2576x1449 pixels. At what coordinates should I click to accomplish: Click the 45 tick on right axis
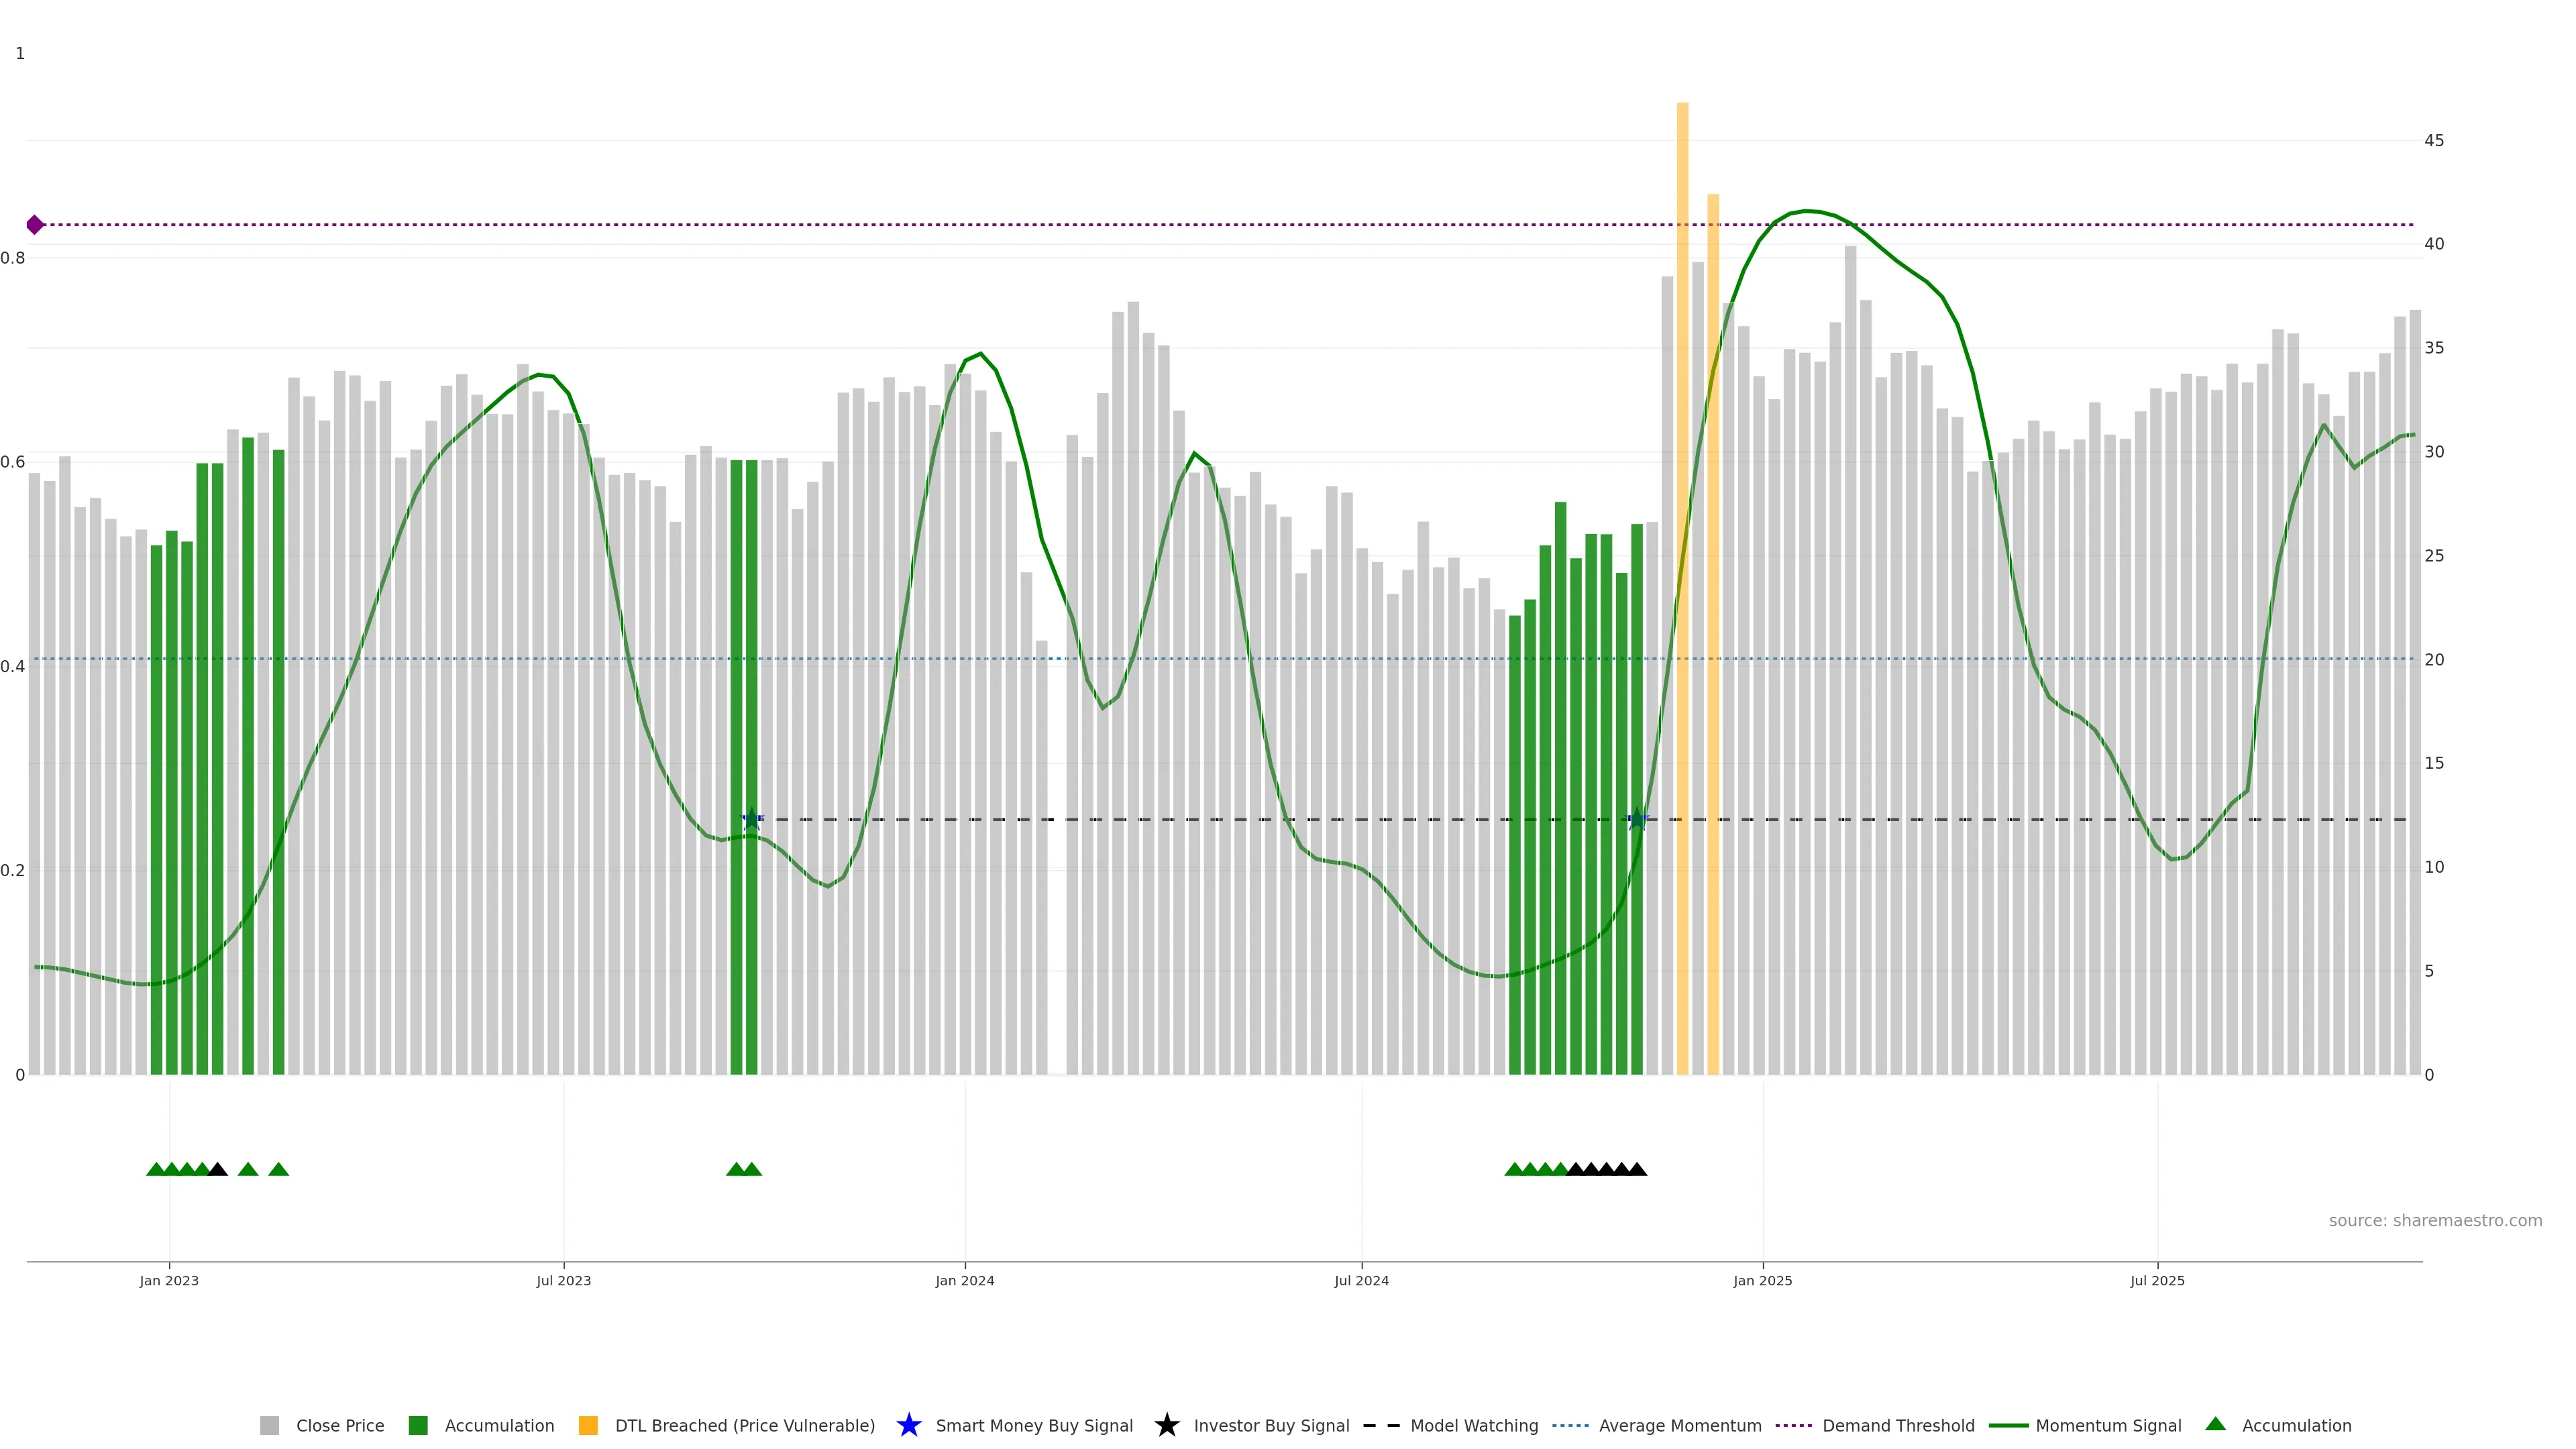pyautogui.click(x=2433, y=141)
